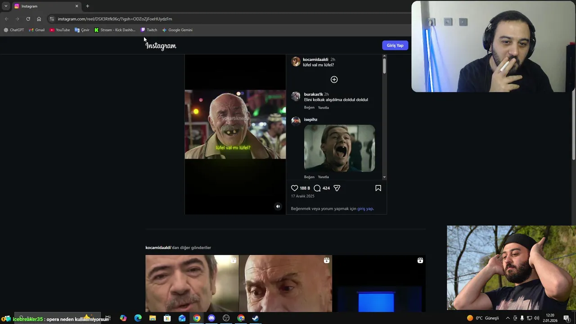
Task: Open first related reel thumbnail with mustached man
Action: tap(192, 283)
